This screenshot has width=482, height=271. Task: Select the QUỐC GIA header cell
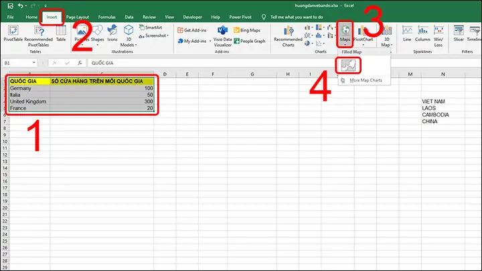29,81
